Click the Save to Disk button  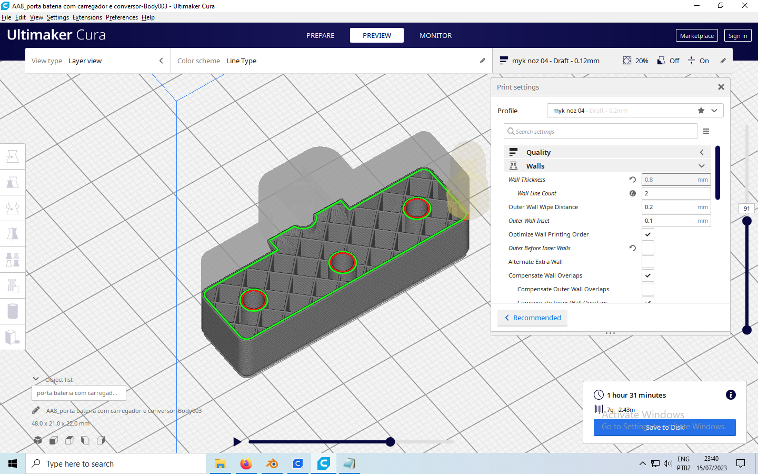(x=664, y=427)
